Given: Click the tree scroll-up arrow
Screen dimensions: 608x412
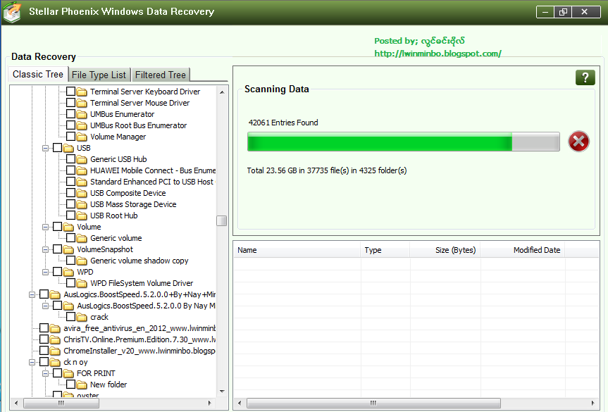Looking at the screenshot, I should (222, 92).
